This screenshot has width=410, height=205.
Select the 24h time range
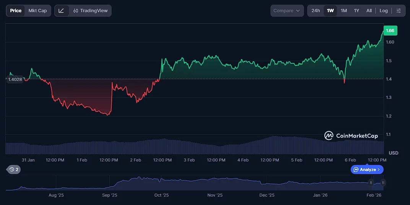(316, 11)
